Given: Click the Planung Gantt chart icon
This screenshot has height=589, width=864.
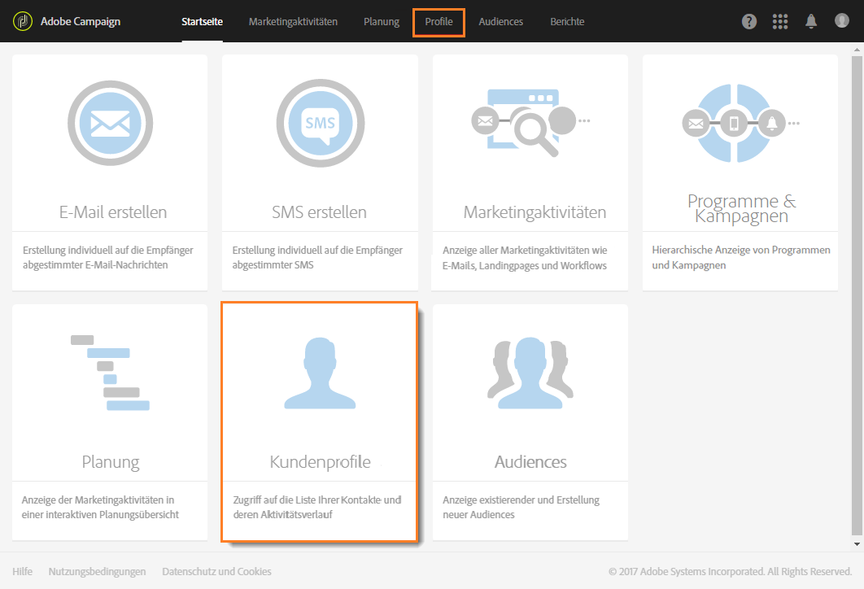Looking at the screenshot, I should (110, 373).
